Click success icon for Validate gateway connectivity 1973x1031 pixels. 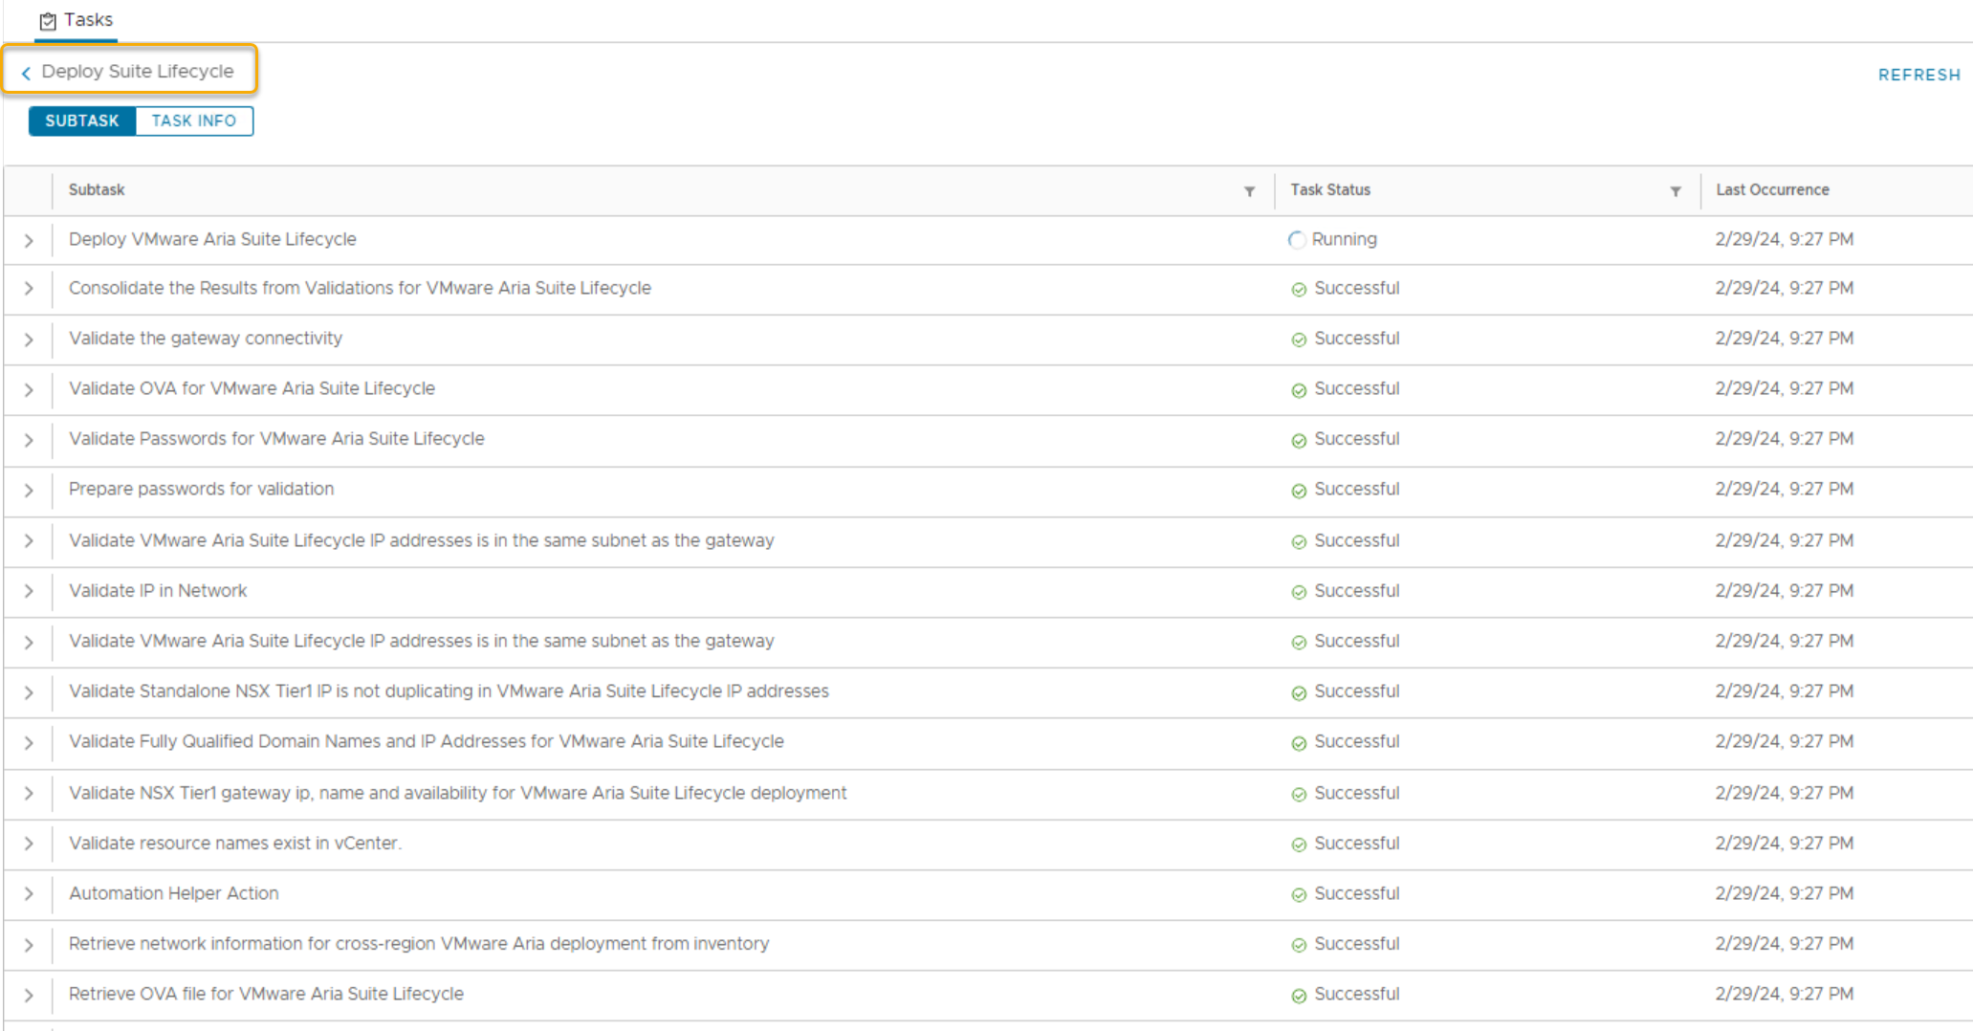(x=1299, y=340)
